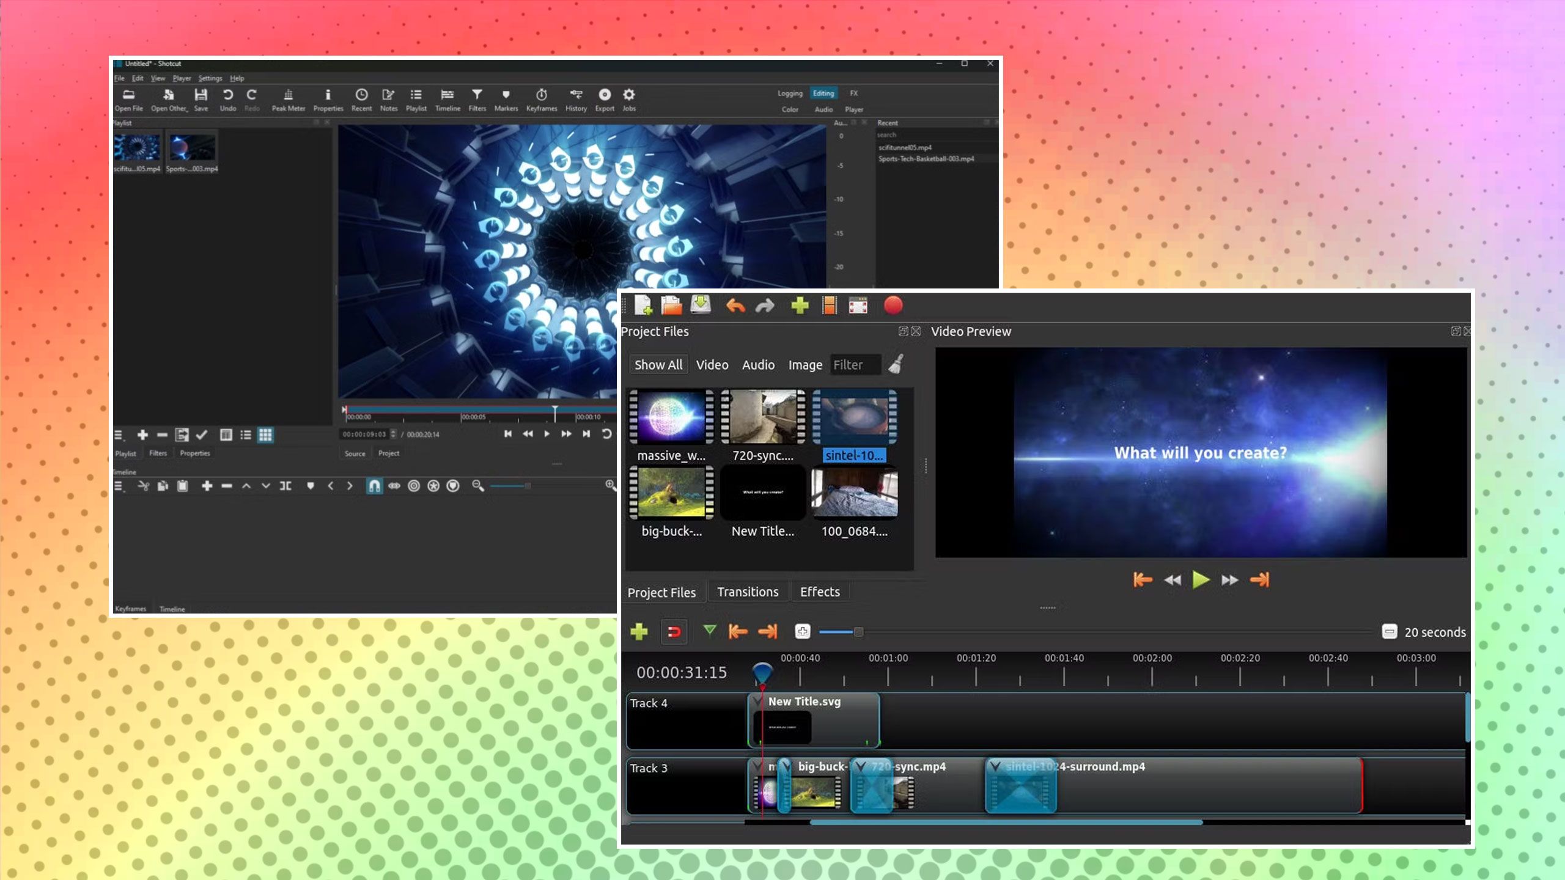1565x880 pixels.
Task: Toggle scrub while dragging in Shotcut timeline
Action: point(394,485)
